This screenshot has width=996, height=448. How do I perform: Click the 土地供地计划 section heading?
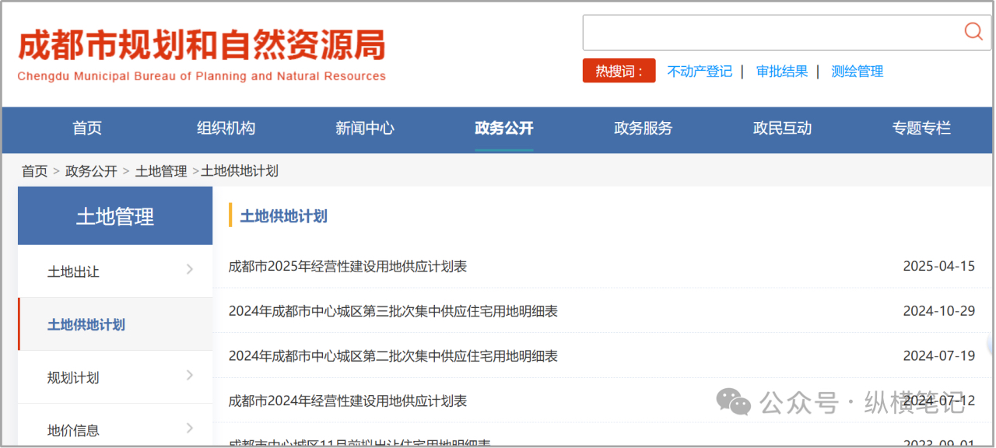pyautogui.click(x=283, y=216)
